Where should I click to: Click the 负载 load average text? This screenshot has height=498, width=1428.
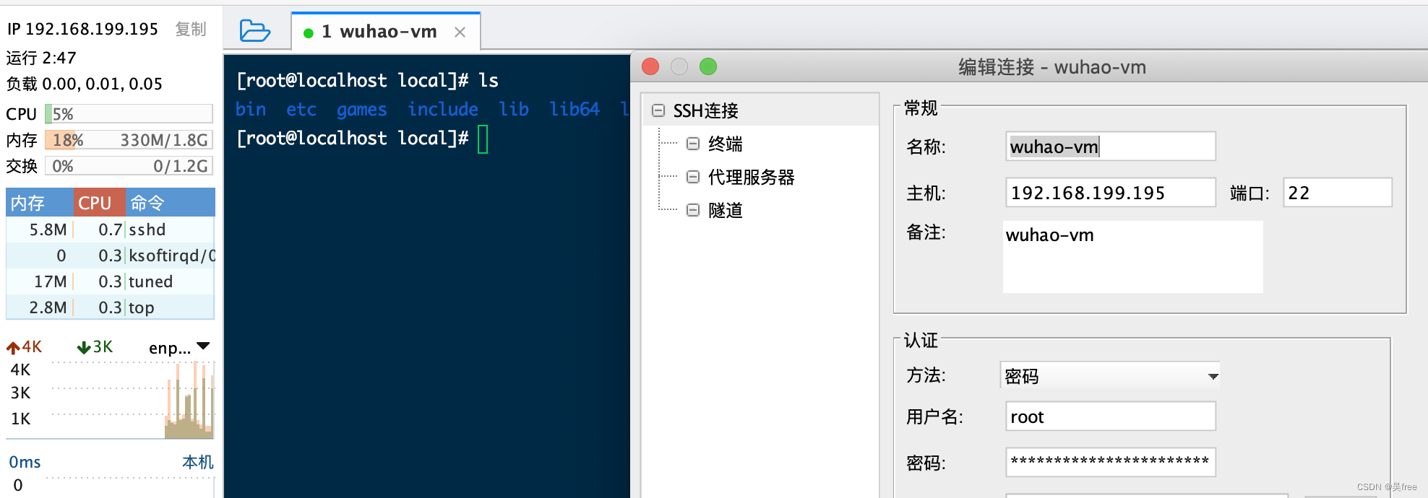point(85,84)
